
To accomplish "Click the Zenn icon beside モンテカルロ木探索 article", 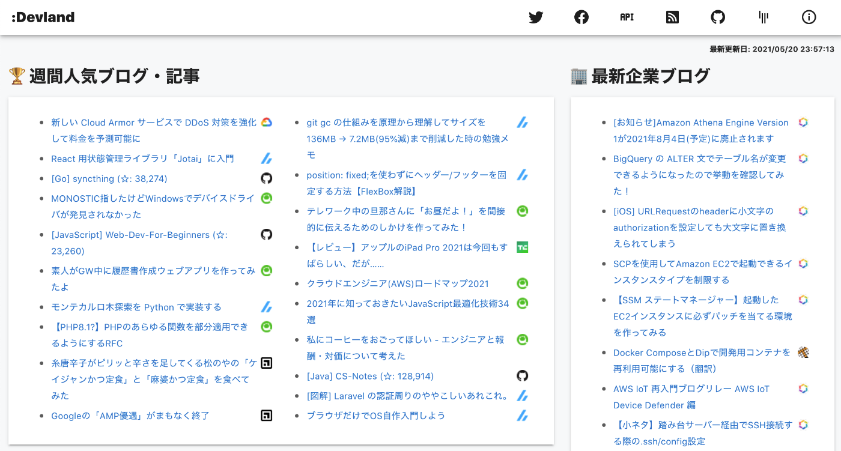I will click(x=267, y=307).
